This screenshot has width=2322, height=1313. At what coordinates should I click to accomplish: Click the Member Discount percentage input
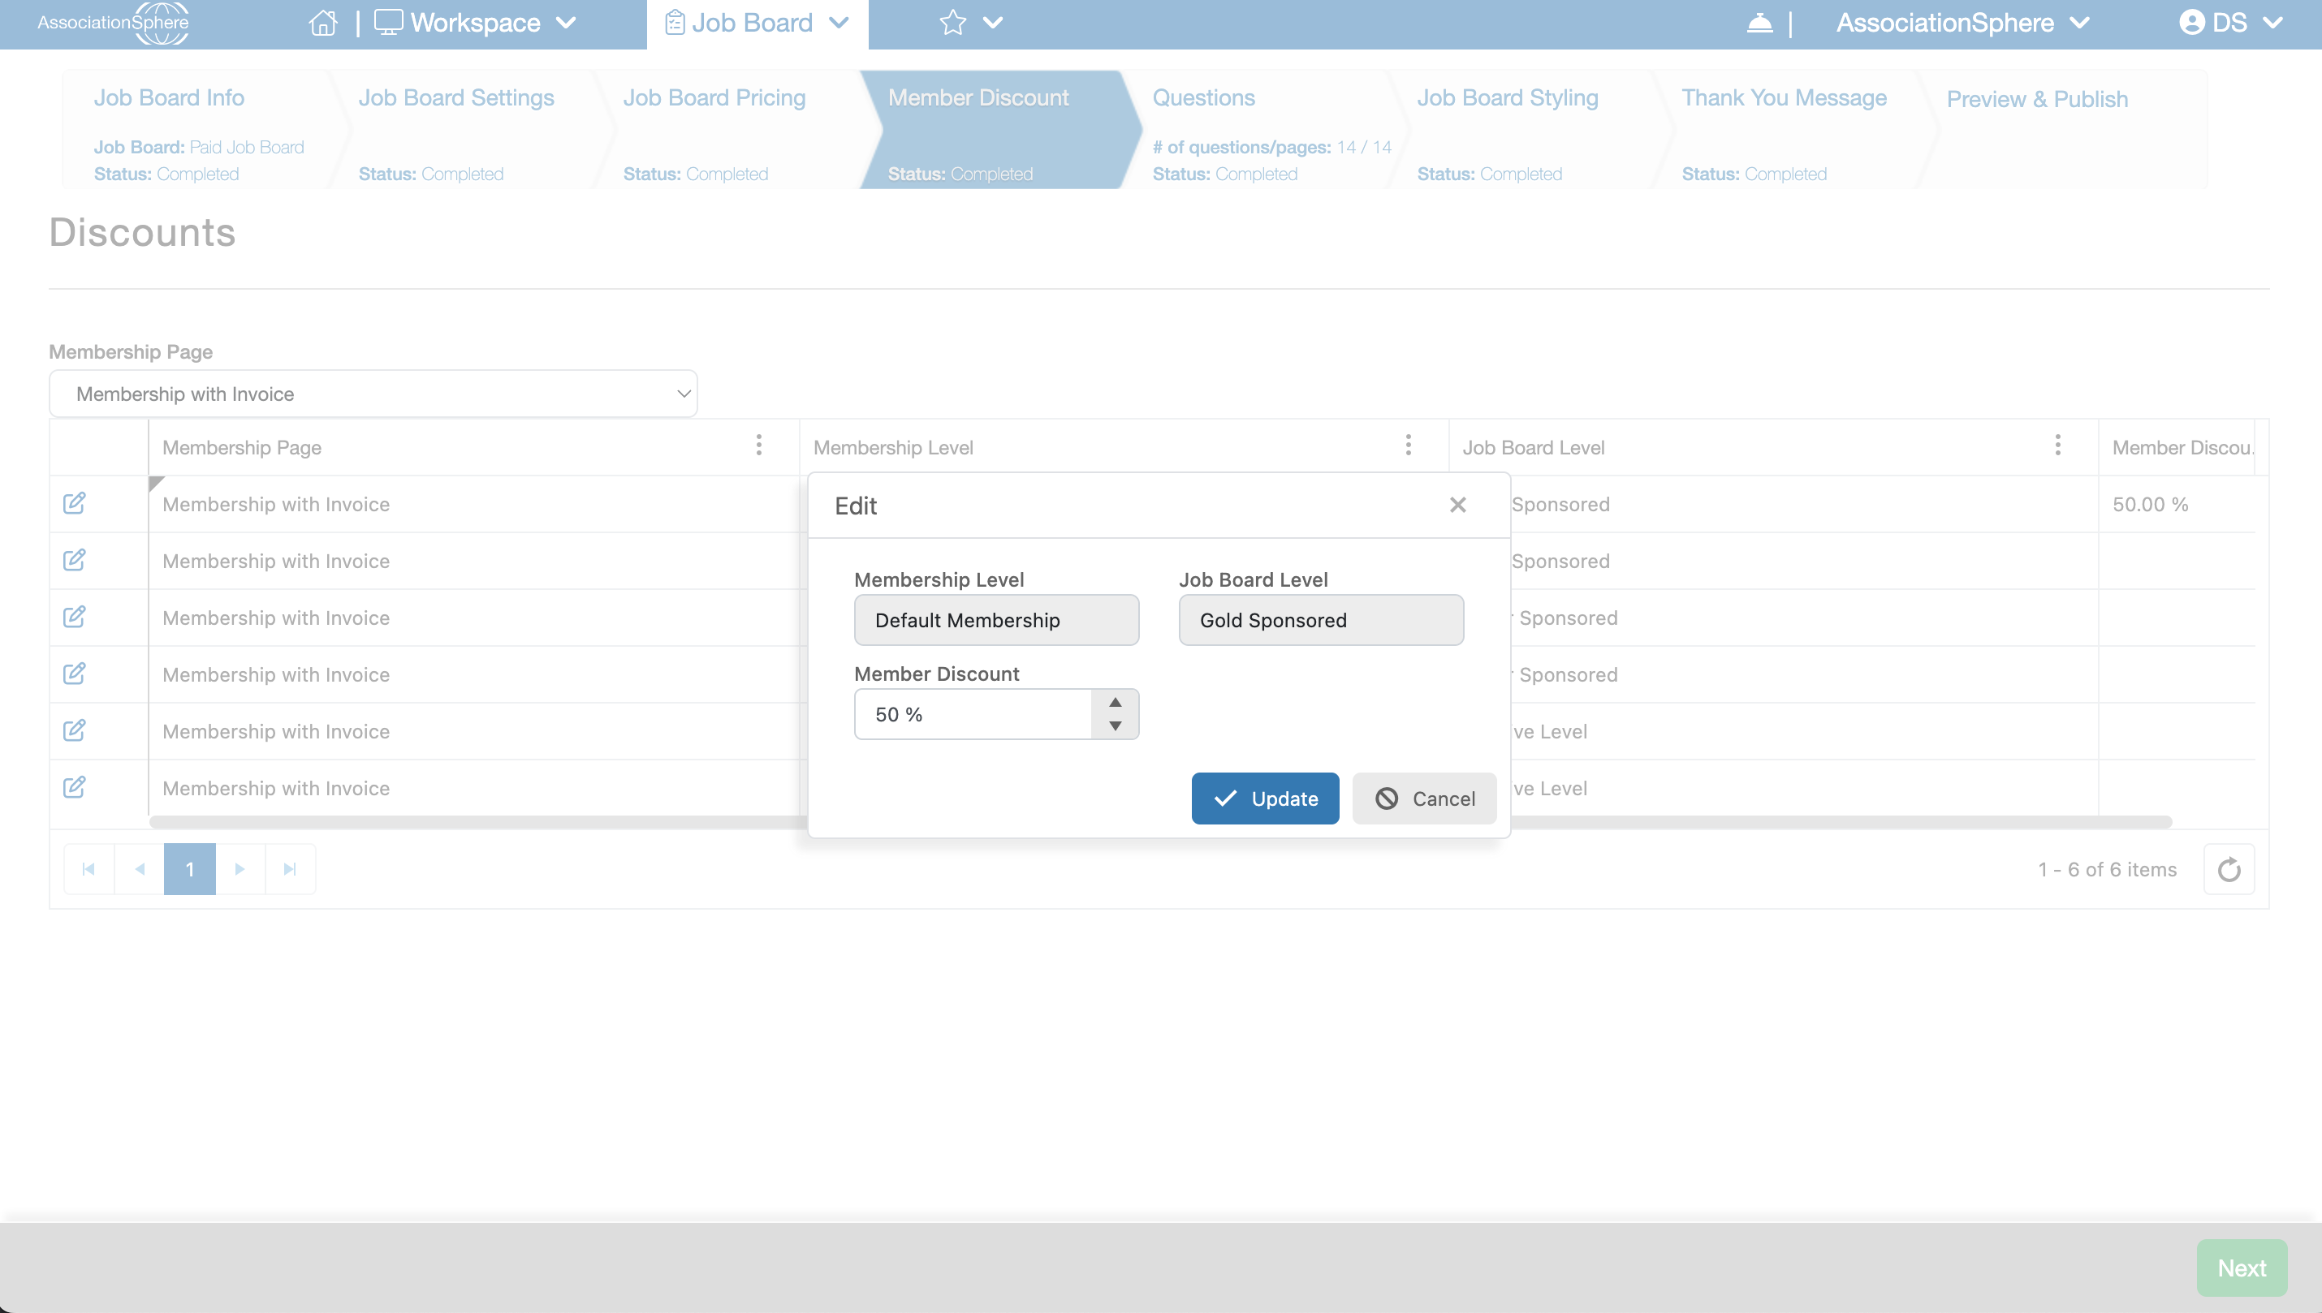(973, 714)
